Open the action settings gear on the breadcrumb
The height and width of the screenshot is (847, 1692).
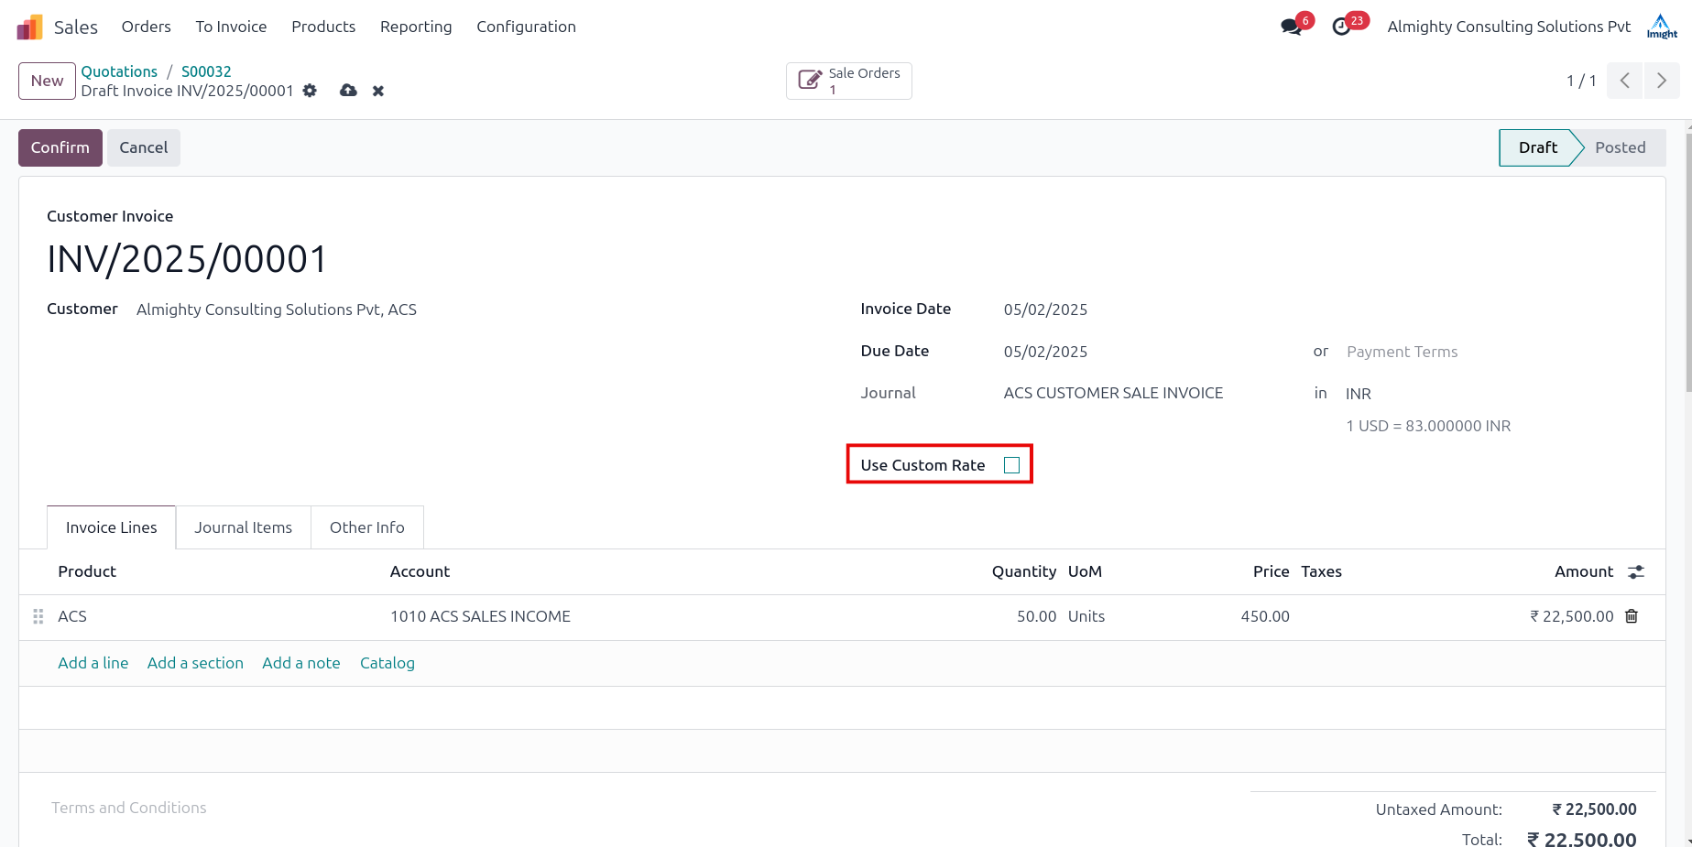click(x=309, y=91)
